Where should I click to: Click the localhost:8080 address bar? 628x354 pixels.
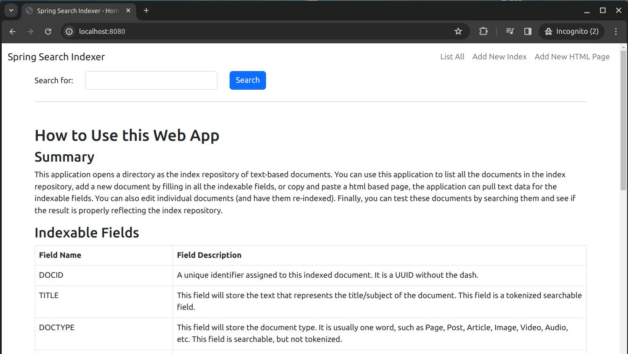[x=260, y=31]
